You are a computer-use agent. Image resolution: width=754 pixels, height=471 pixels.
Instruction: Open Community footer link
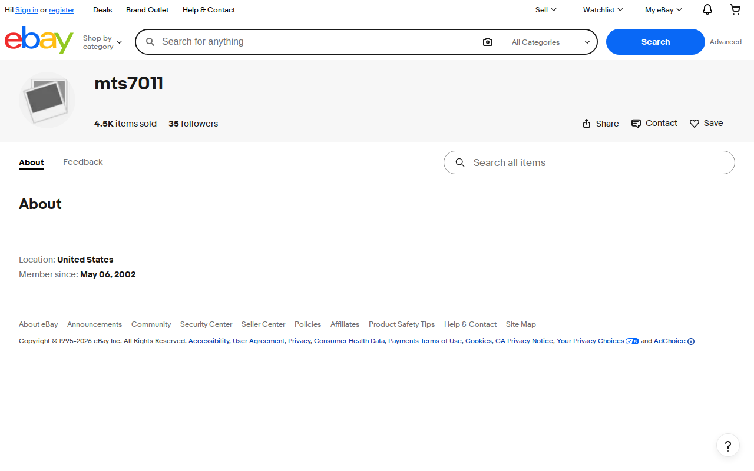[x=151, y=324]
